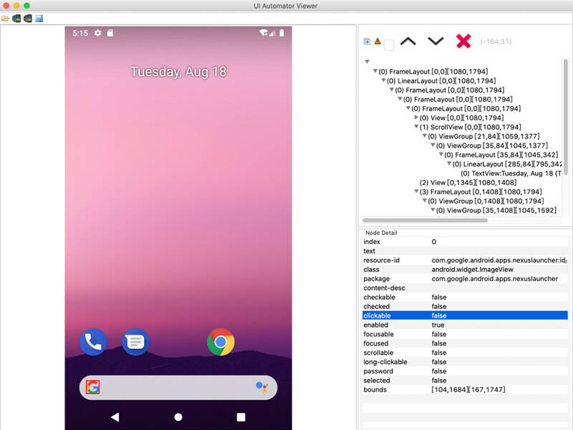Viewport: 573px width, 430px height.
Task: Click the Phone dialer icon in screenshot
Action: (x=94, y=343)
